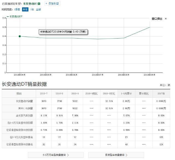Close the popup with the X icon
The image size is (175, 160).
(166, 19)
